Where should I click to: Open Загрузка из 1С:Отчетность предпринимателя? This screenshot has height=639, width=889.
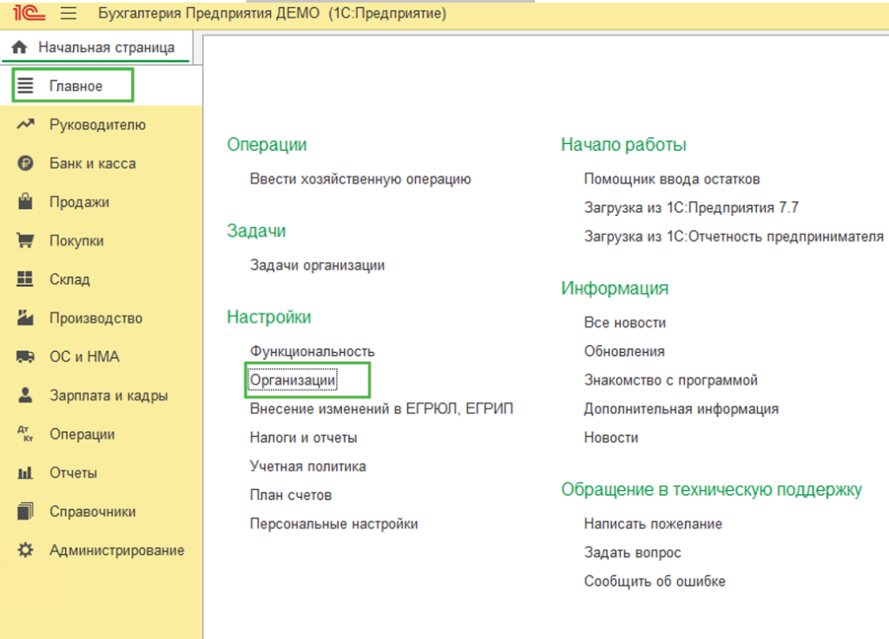734,237
